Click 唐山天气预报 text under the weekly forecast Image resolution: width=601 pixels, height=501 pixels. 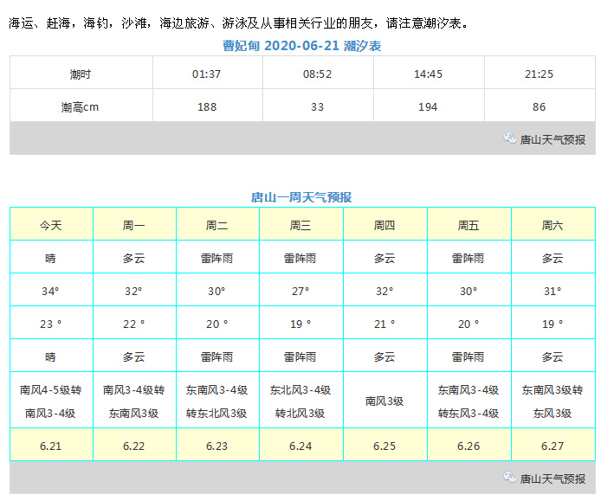point(553,478)
